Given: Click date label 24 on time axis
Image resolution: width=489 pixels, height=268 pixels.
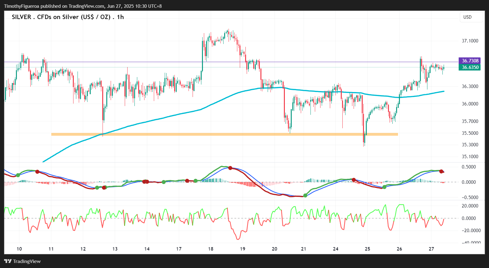Looking at the screenshot, I should click(335, 249).
